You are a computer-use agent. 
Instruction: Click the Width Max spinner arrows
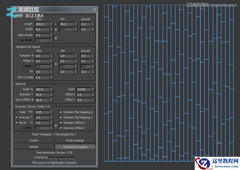coord(51,29)
